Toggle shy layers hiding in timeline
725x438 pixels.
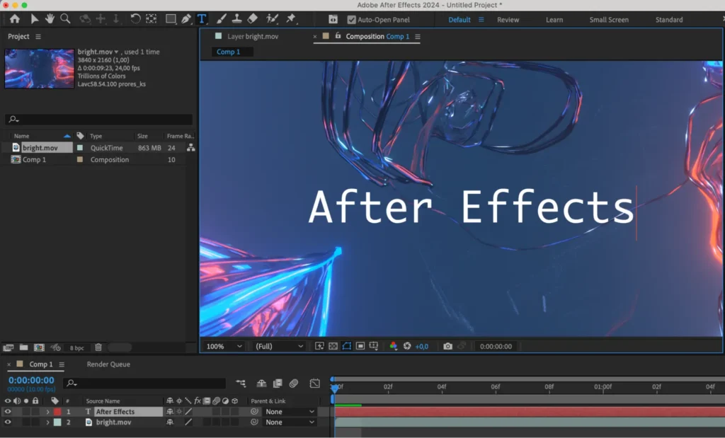[x=261, y=383]
